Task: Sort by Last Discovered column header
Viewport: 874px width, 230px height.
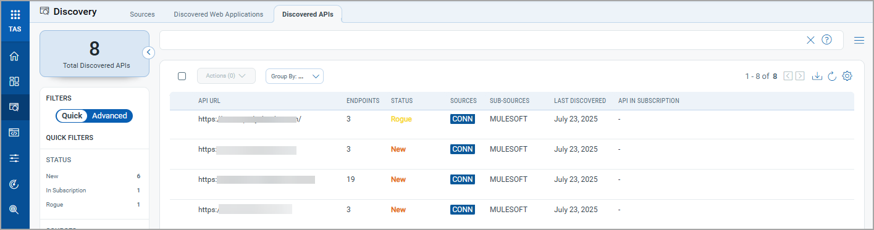Action: [580, 101]
